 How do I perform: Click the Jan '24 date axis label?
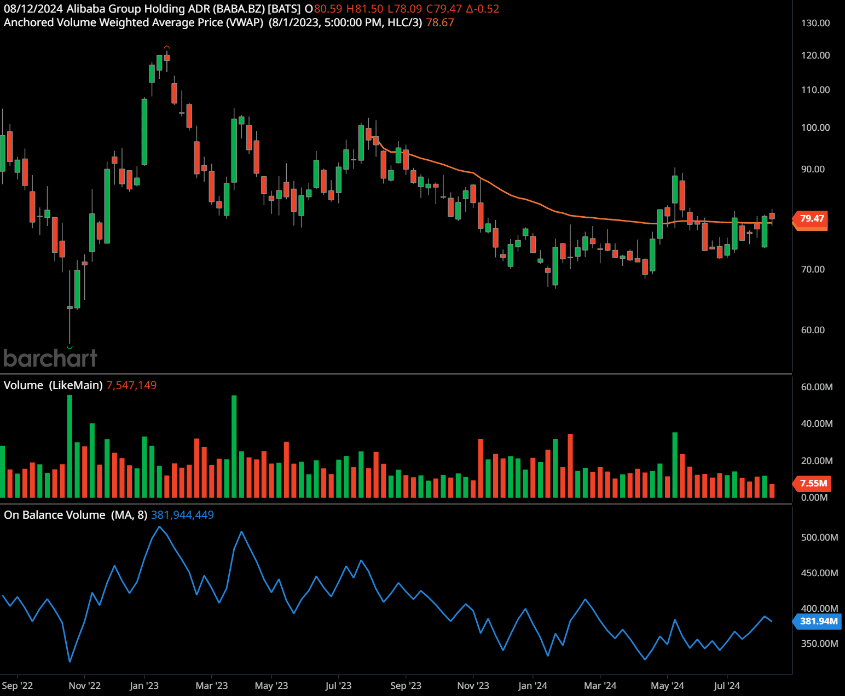pos(533,686)
